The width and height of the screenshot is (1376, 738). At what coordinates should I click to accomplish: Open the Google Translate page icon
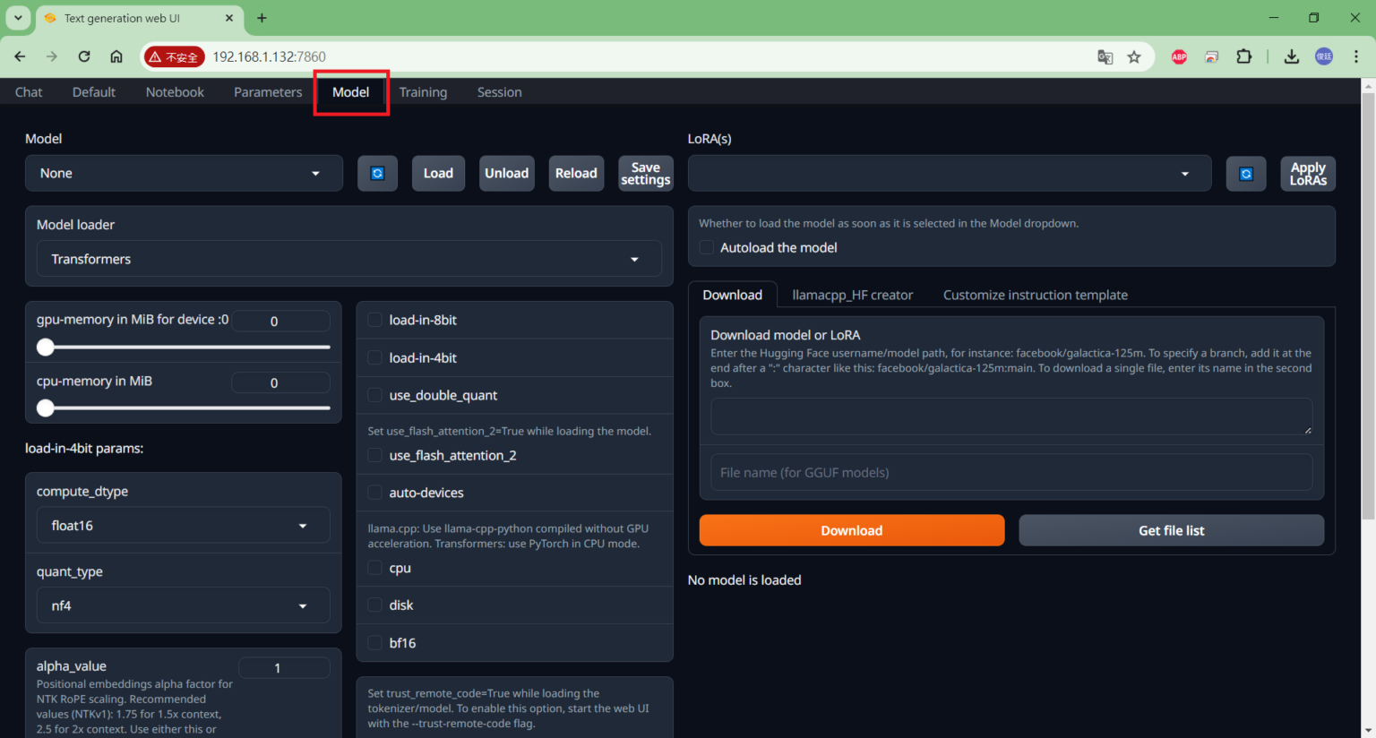coord(1105,56)
